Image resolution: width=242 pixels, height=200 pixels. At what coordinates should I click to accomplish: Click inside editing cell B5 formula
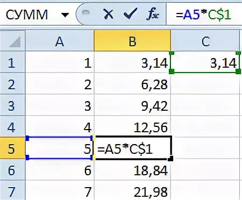click(133, 148)
